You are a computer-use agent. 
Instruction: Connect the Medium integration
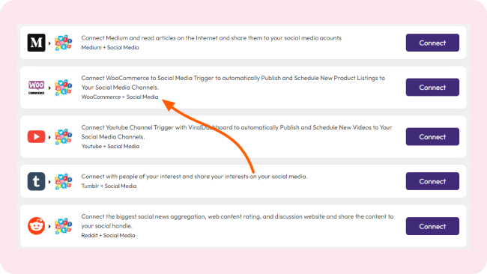click(432, 43)
